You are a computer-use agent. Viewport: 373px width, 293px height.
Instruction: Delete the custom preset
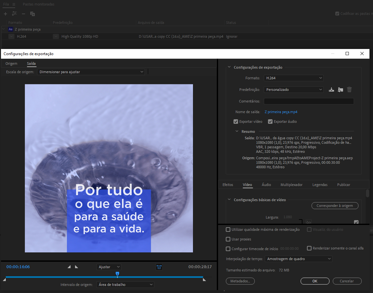pos(349,89)
